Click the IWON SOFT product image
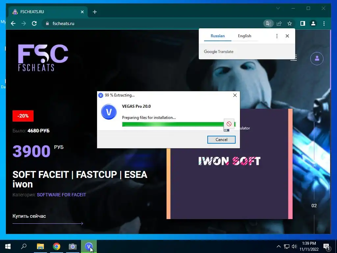Image resolution: width=337 pixels, height=253 pixels. [229, 164]
